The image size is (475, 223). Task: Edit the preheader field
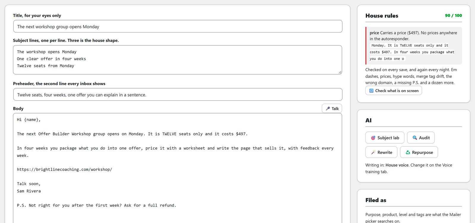[x=178, y=94]
